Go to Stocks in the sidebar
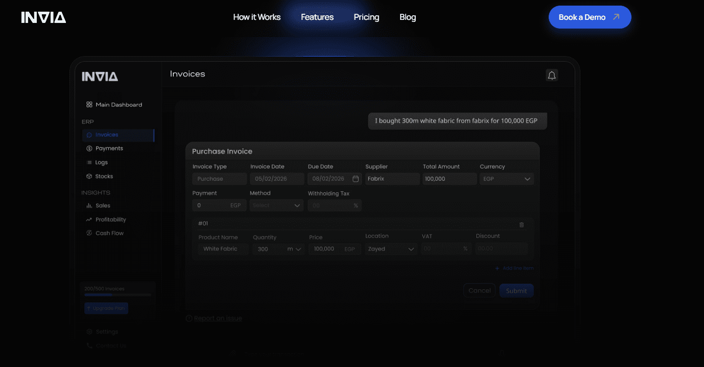This screenshot has width=704, height=367. tap(104, 176)
